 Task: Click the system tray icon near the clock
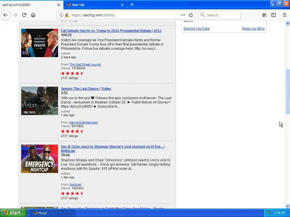(269, 213)
